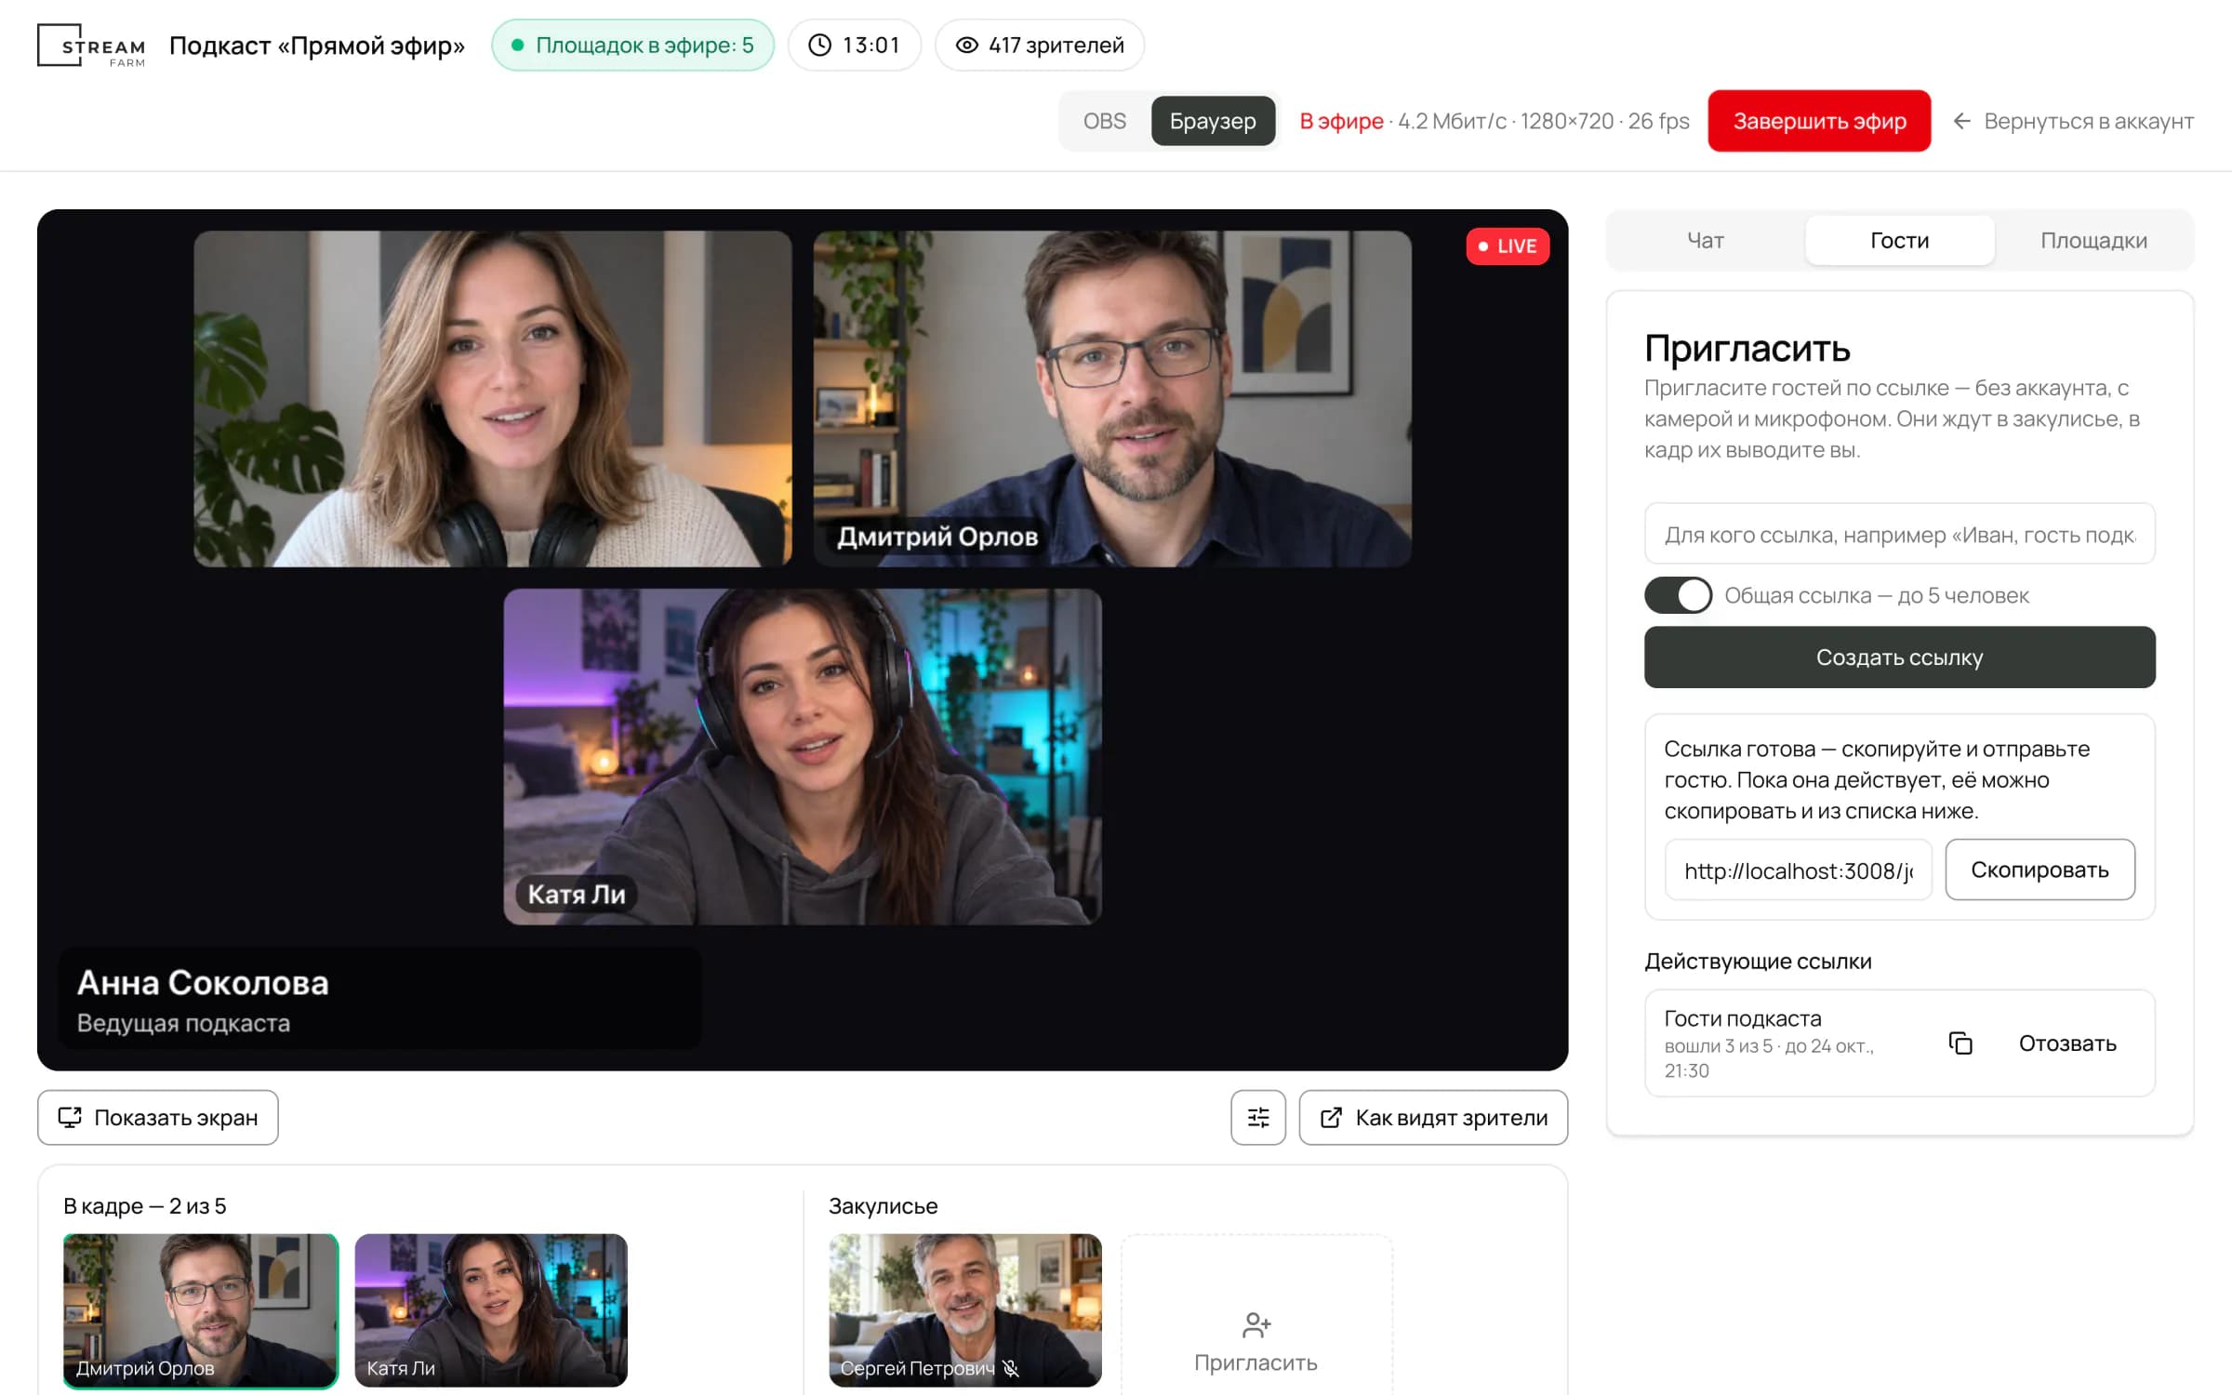Switch the source to OBS
Image resolution: width=2232 pixels, height=1395 pixels.
(1104, 121)
